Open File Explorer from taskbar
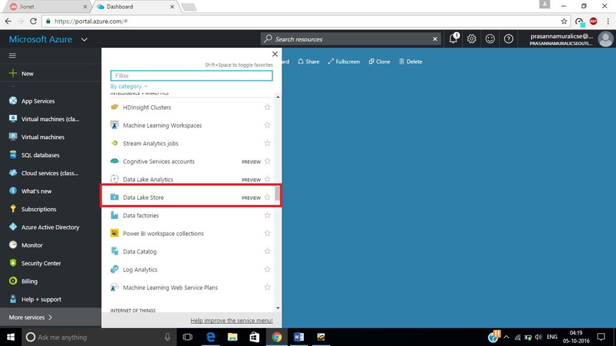616x346 pixels. point(233,337)
